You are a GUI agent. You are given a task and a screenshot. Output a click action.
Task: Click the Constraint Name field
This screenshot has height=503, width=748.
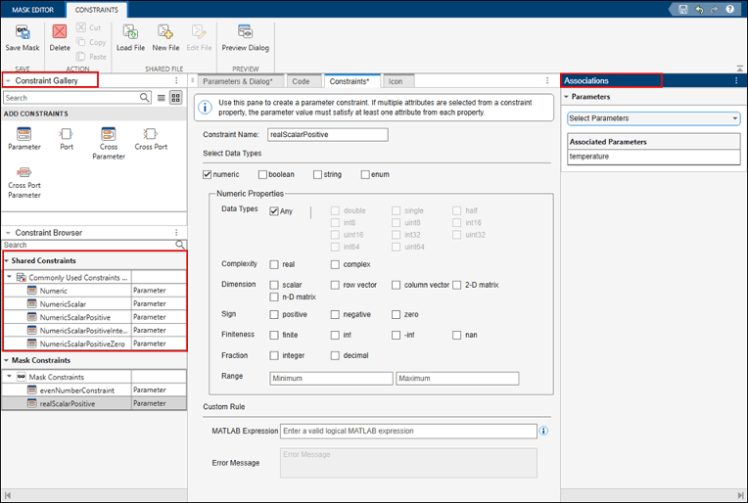pyautogui.click(x=328, y=134)
